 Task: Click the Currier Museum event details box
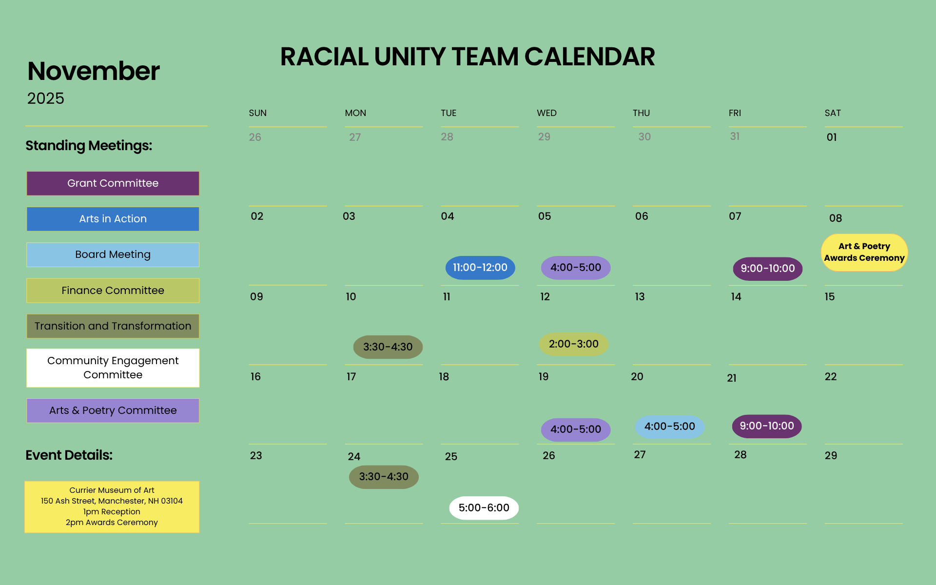pyautogui.click(x=112, y=507)
